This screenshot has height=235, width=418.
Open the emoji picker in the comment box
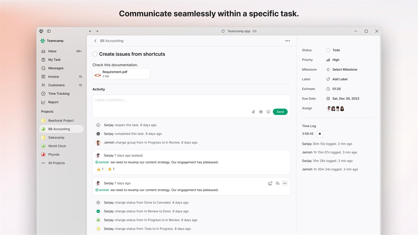pyautogui.click(x=268, y=112)
